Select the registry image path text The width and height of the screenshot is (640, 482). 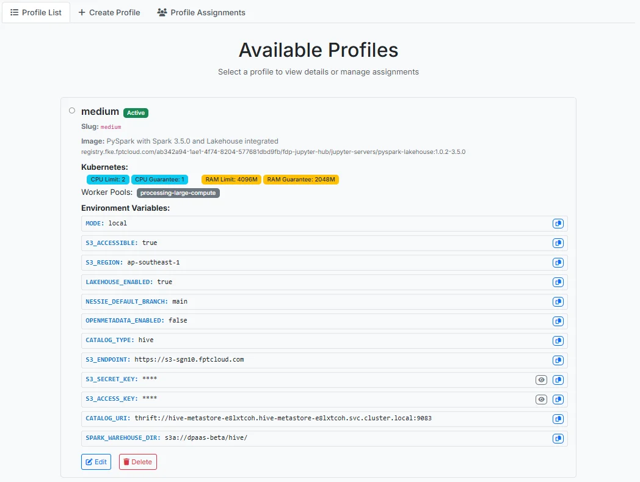coord(273,152)
